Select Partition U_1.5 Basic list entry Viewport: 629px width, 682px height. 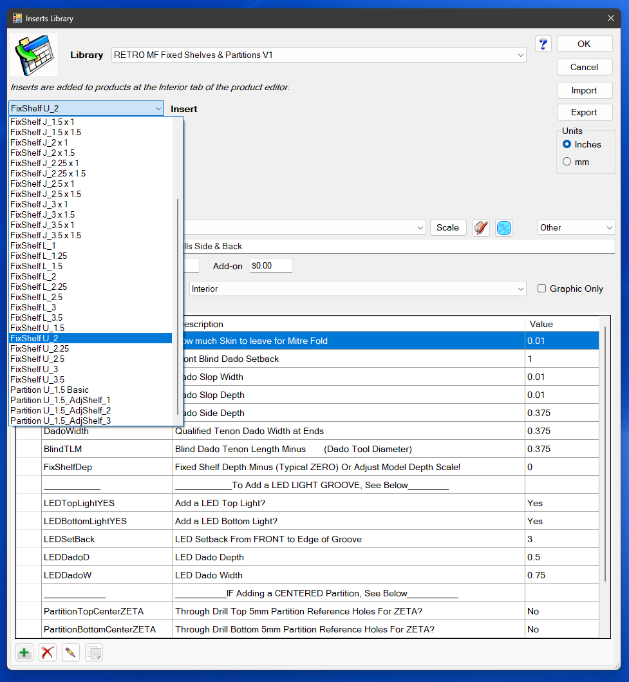[x=50, y=390]
